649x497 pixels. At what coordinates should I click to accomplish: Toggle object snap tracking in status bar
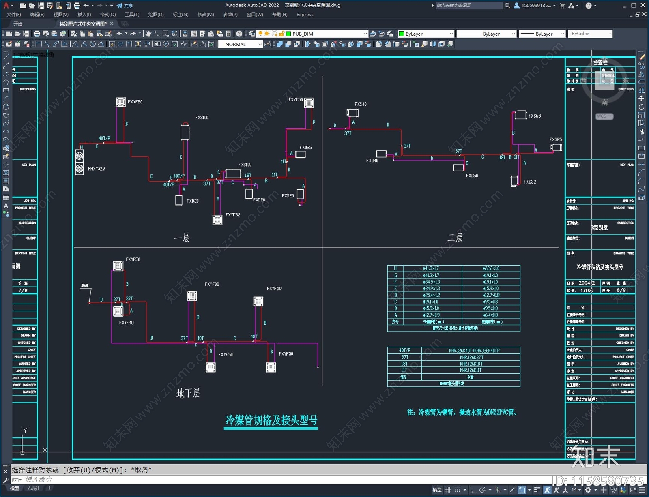[513, 490]
